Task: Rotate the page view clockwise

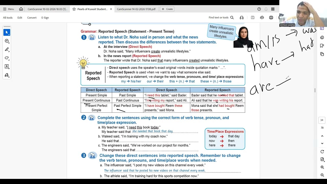Action: [x=322, y=152]
